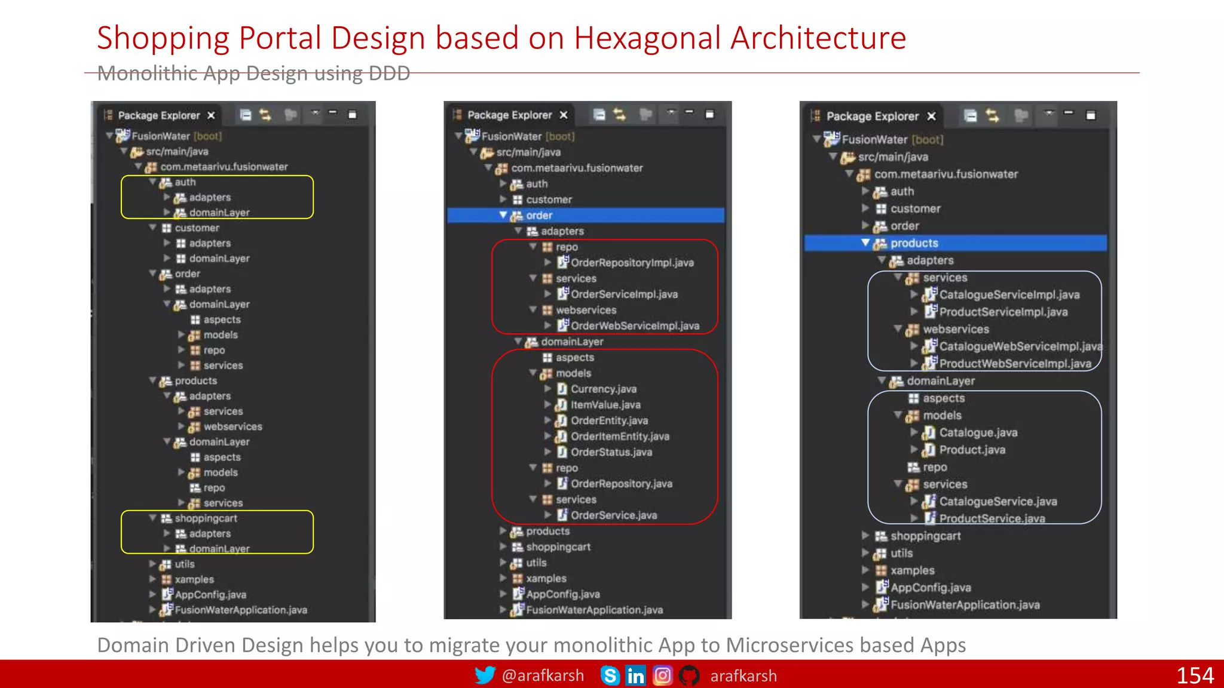
Task: Select webservices package under products in left explorer
Action: click(232, 426)
